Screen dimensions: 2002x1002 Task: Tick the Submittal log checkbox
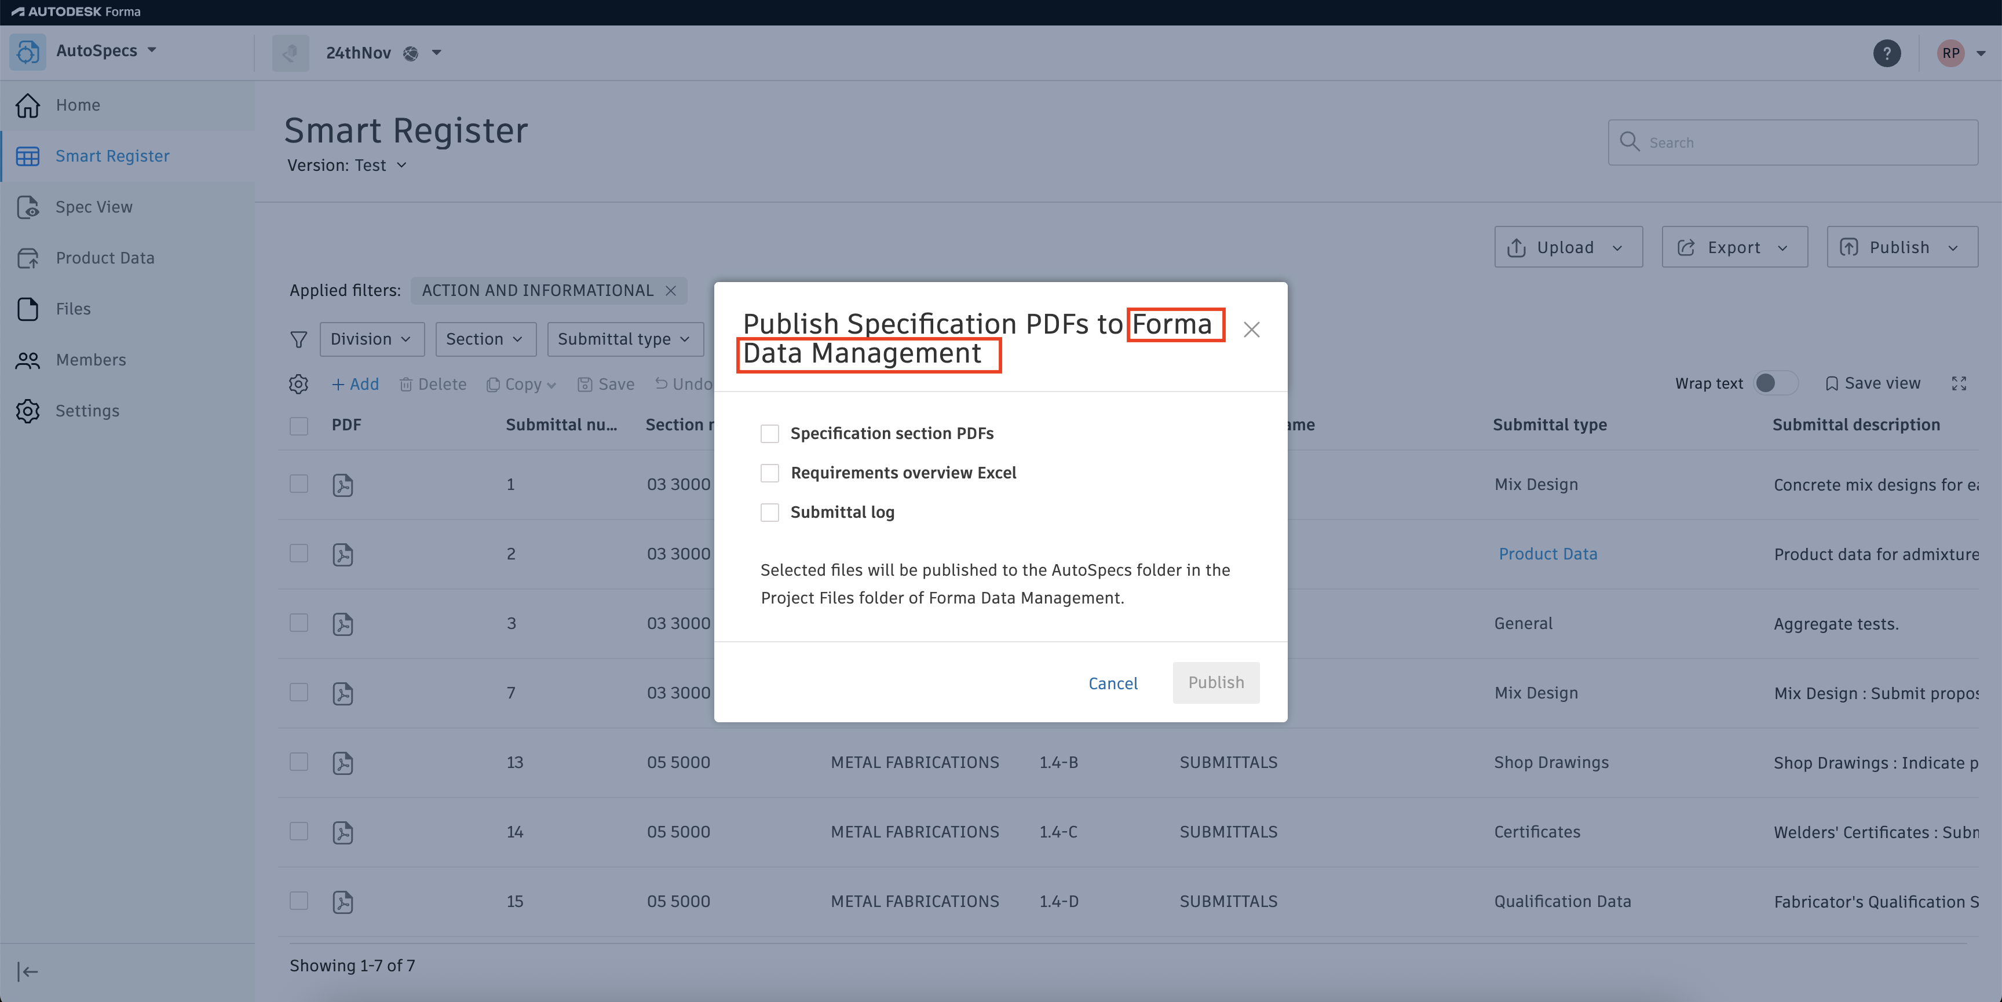pos(769,512)
